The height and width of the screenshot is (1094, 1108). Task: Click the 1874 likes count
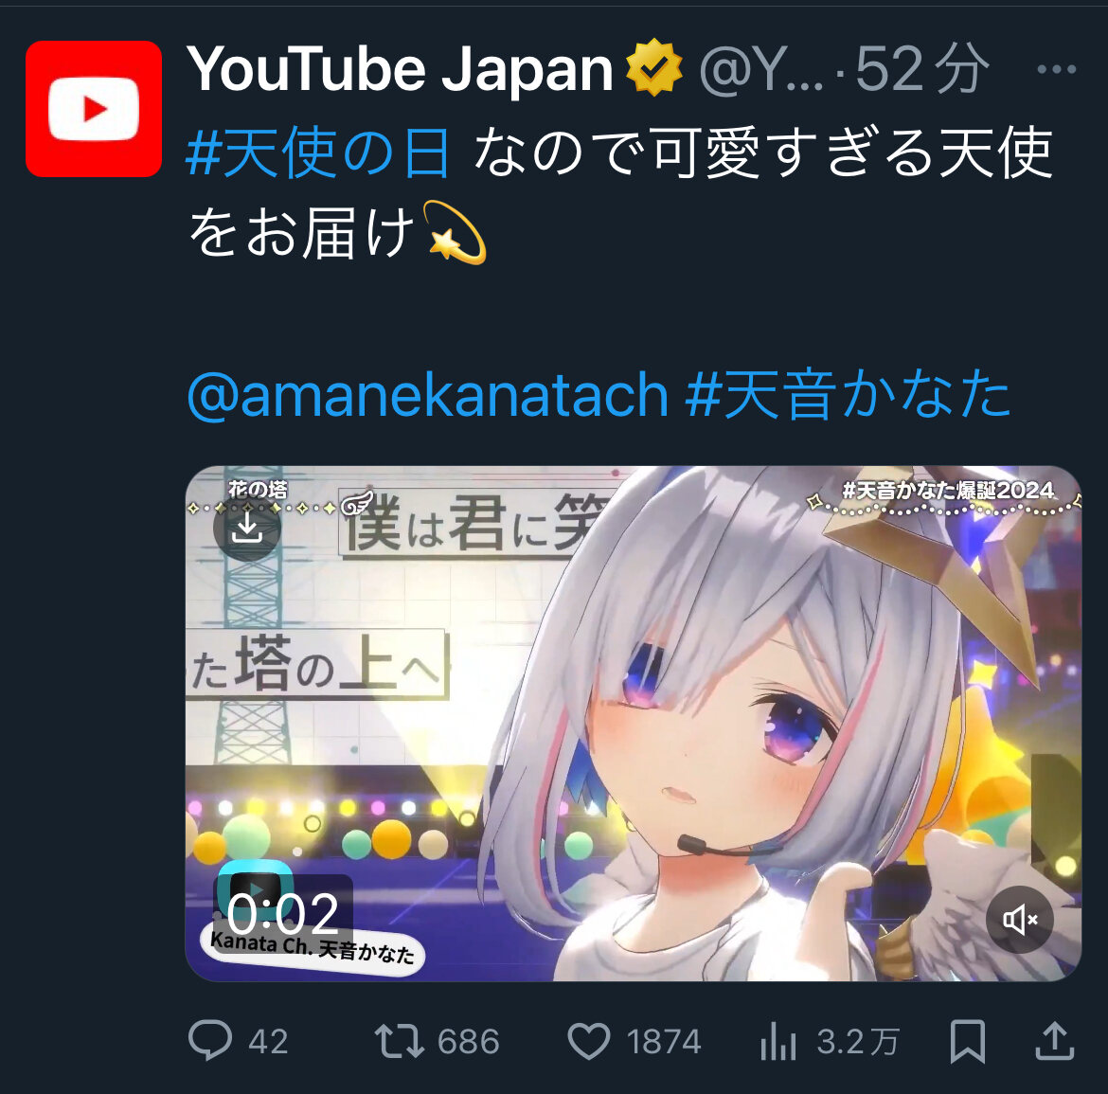click(664, 1042)
